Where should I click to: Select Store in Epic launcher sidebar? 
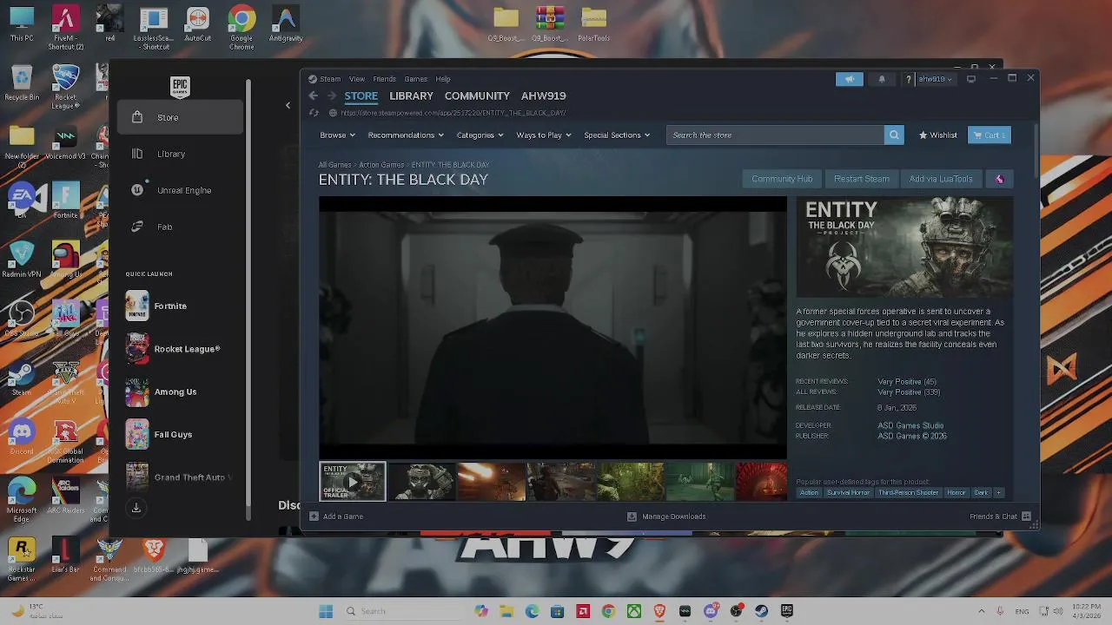[x=180, y=117]
